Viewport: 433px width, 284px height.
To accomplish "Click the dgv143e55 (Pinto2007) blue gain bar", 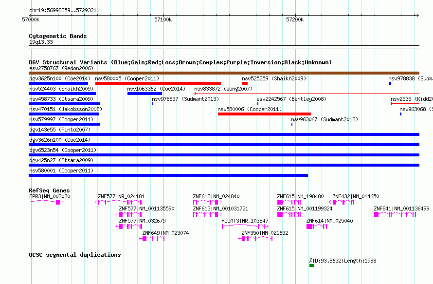I will [224, 134].
